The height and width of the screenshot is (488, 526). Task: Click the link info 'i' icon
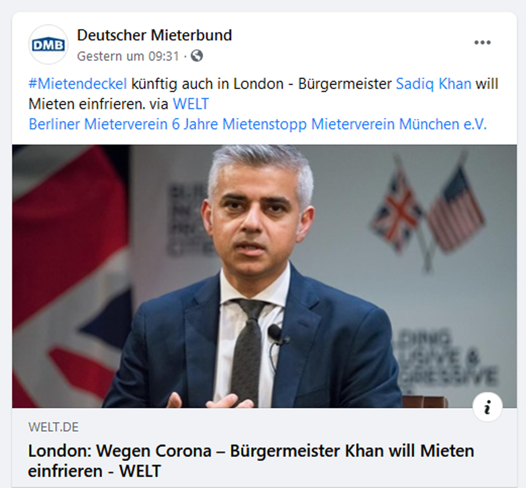click(488, 407)
